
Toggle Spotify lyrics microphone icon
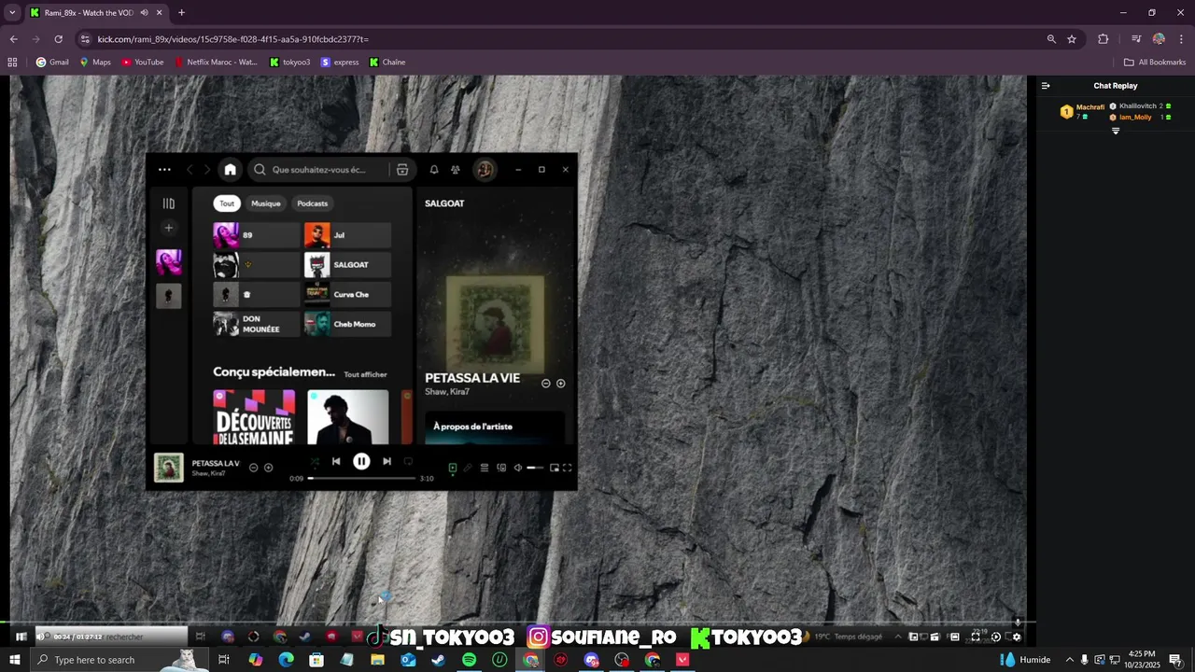tap(468, 468)
